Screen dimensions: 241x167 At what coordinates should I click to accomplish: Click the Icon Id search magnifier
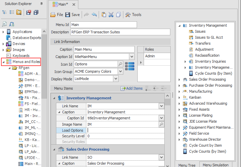pos(120,64)
